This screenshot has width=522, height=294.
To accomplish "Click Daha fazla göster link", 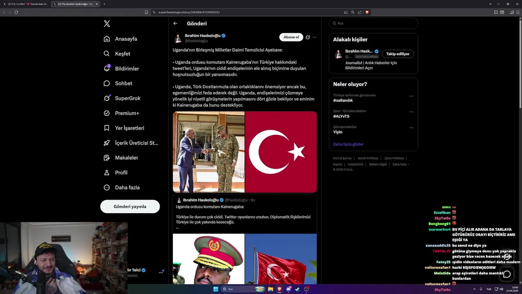I will click(348, 144).
